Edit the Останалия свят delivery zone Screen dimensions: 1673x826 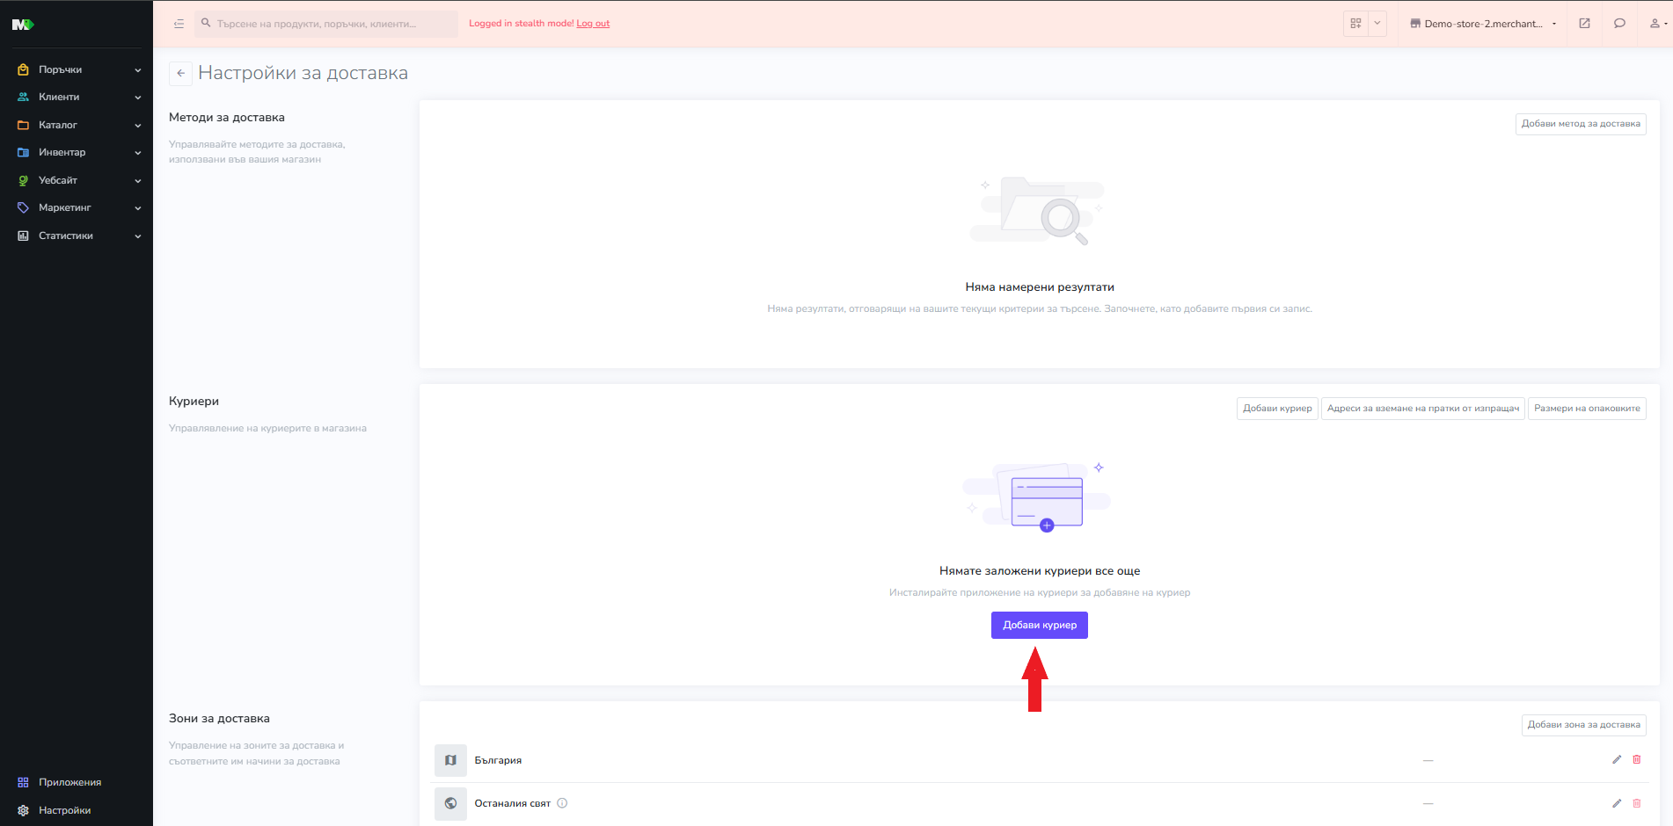tap(1616, 803)
